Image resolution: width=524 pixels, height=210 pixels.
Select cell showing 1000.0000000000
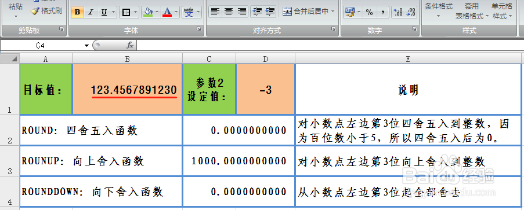point(239,161)
